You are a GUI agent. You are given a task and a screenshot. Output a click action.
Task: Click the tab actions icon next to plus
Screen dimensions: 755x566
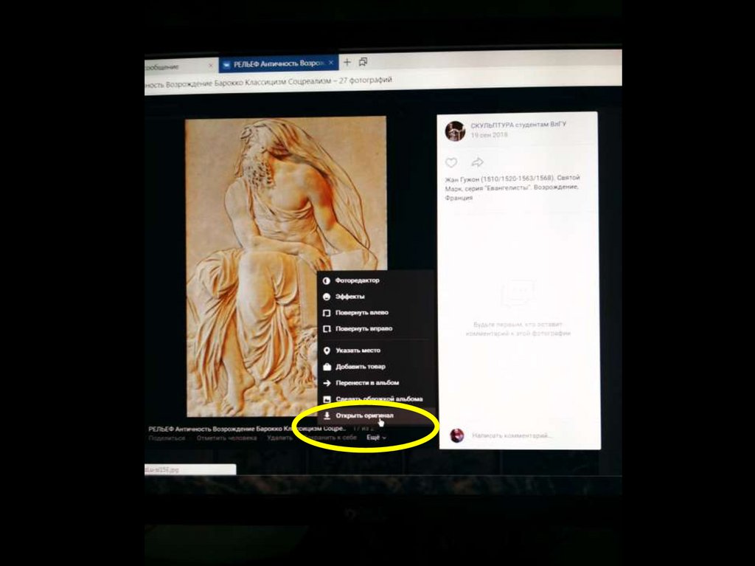click(x=363, y=62)
